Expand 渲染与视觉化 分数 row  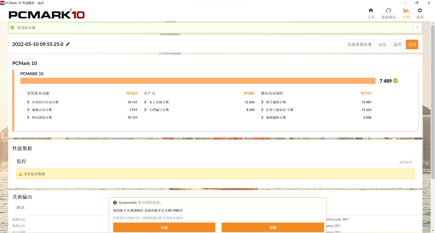pyautogui.click(x=263, y=110)
